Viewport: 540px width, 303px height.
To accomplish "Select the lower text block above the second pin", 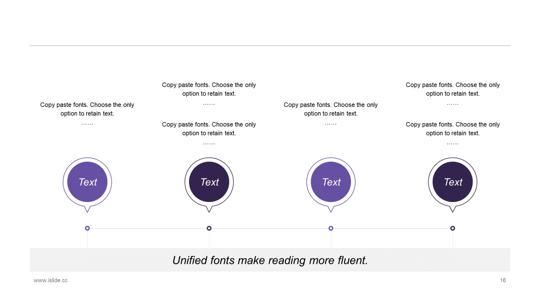I will coord(209,133).
